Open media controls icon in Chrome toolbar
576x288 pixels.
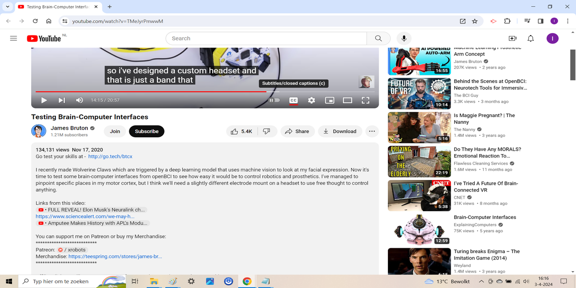pyautogui.click(x=528, y=21)
